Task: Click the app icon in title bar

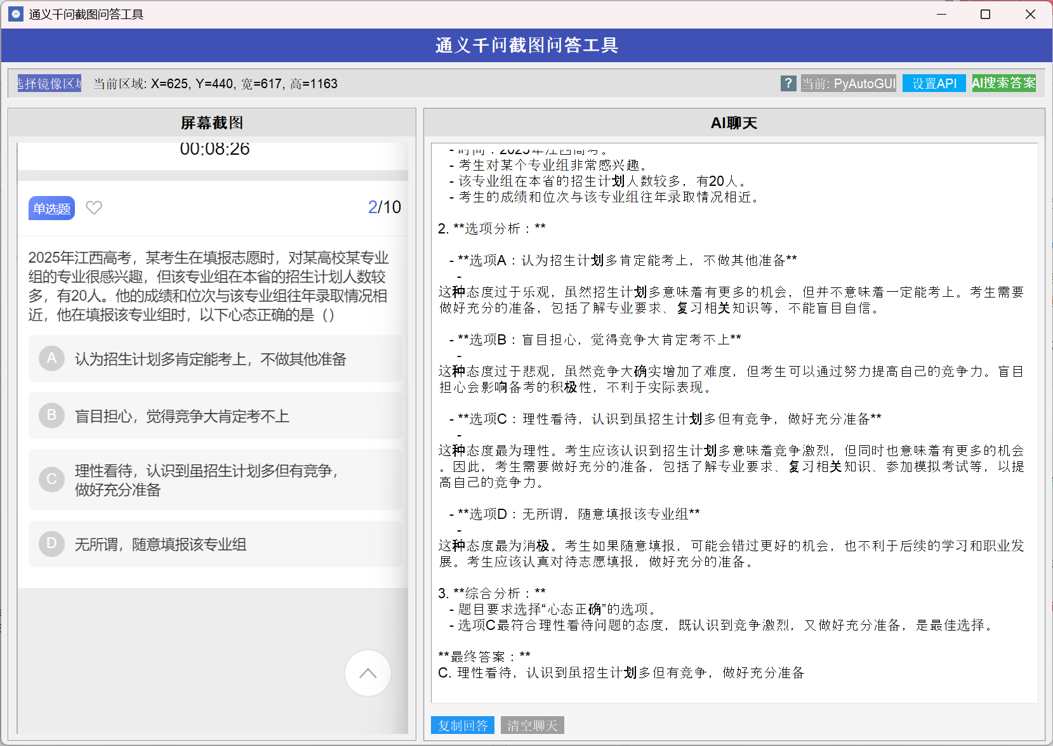Action: click(x=16, y=14)
